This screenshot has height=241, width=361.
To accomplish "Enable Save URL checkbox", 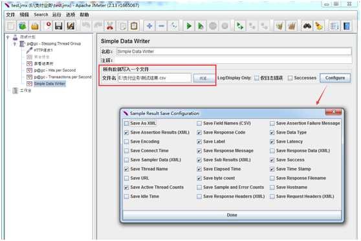I will point(126,178).
